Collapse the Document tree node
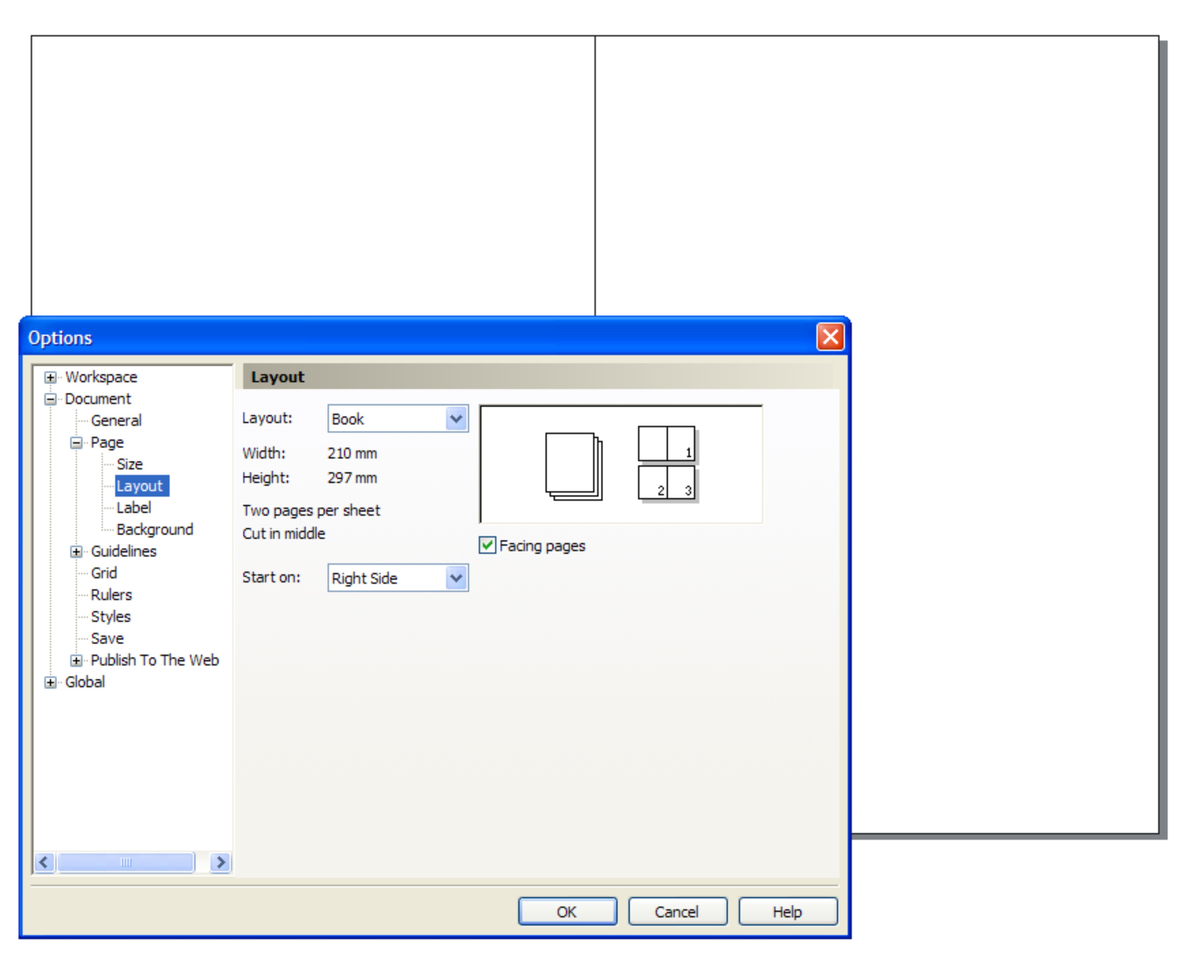1197x956 pixels. click(x=51, y=399)
